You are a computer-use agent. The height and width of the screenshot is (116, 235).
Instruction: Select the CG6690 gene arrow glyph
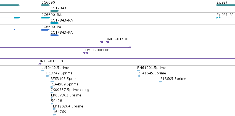[46, 5]
